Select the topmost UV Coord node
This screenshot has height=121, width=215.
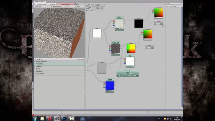click(x=159, y=13)
